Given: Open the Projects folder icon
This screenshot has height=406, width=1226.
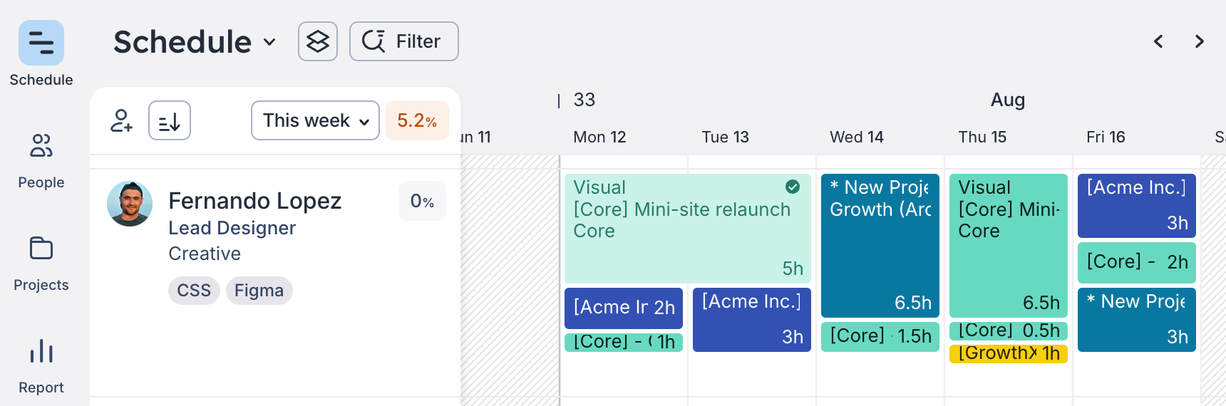Looking at the screenshot, I should click(x=41, y=249).
